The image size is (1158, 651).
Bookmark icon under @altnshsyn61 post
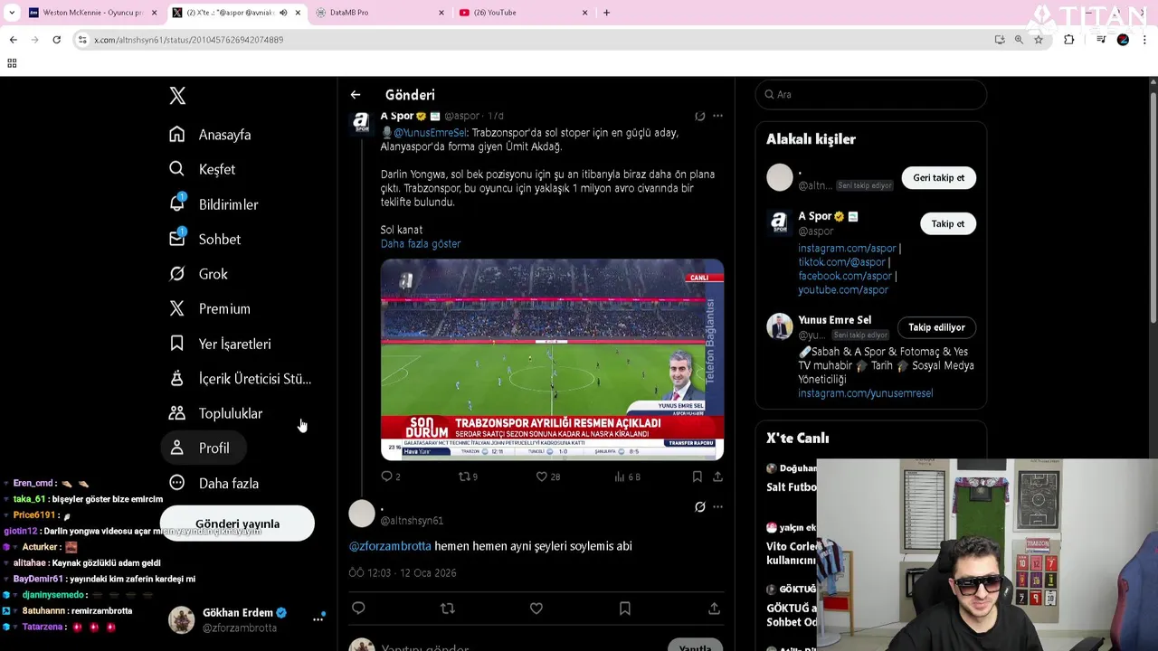[x=625, y=609]
